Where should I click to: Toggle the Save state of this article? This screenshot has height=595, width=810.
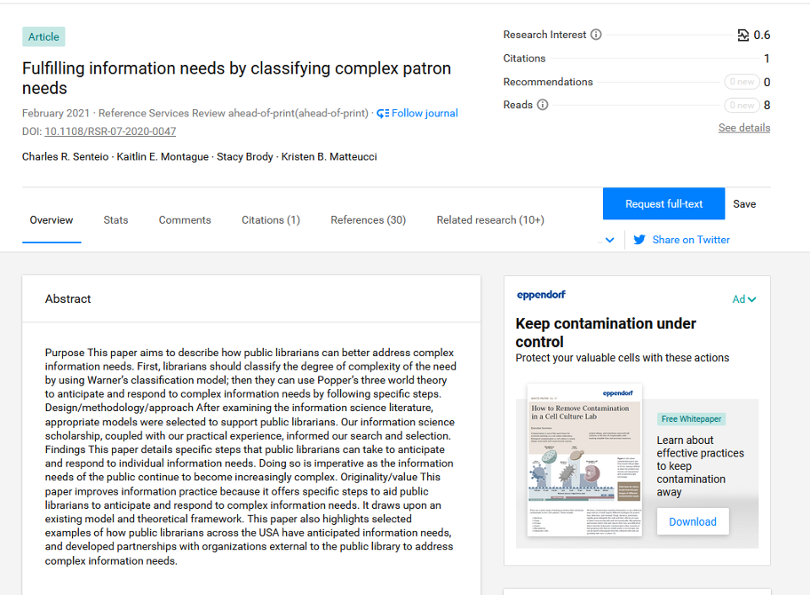click(x=744, y=203)
